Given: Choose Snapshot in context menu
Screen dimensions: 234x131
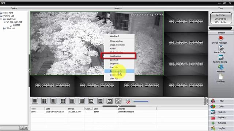Looking at the screenshot, I should click(119, 64).
